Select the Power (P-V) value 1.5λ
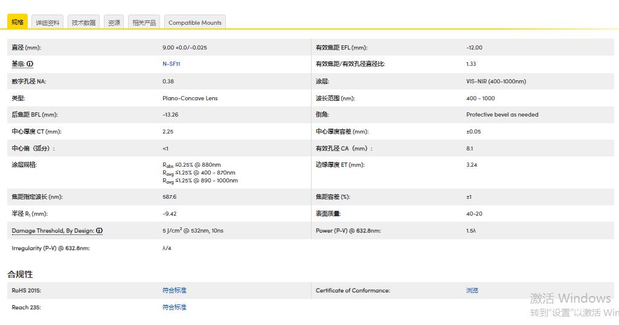619x325 pixels. (471, 231)
